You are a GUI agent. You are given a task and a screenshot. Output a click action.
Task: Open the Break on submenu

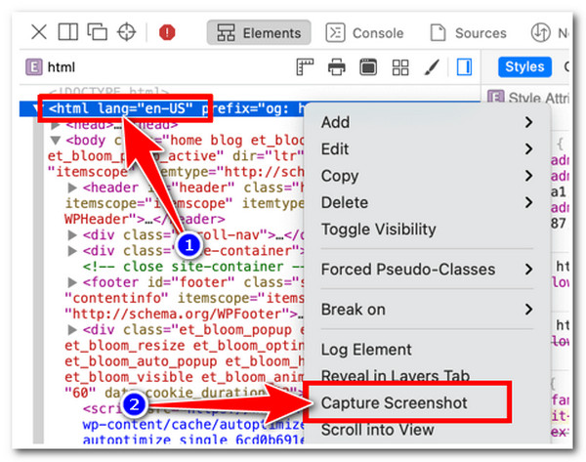[x=427, y=310]
